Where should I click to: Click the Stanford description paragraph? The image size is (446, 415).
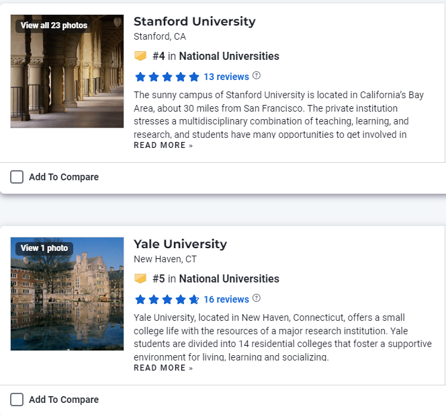click(279, 114)
